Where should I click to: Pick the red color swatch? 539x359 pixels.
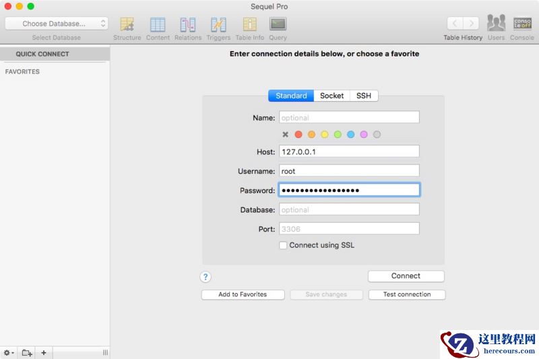pyautogui.click(x=298, y=134)
